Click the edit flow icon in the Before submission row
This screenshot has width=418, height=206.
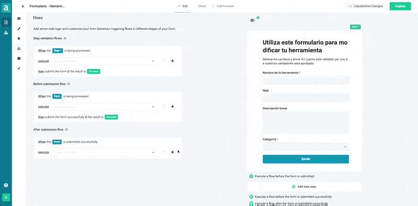click(x=164, y=107)
